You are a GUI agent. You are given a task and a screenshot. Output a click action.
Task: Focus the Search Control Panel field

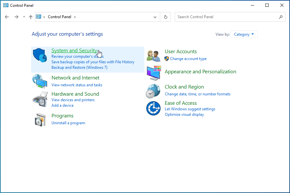click(227, 17)
